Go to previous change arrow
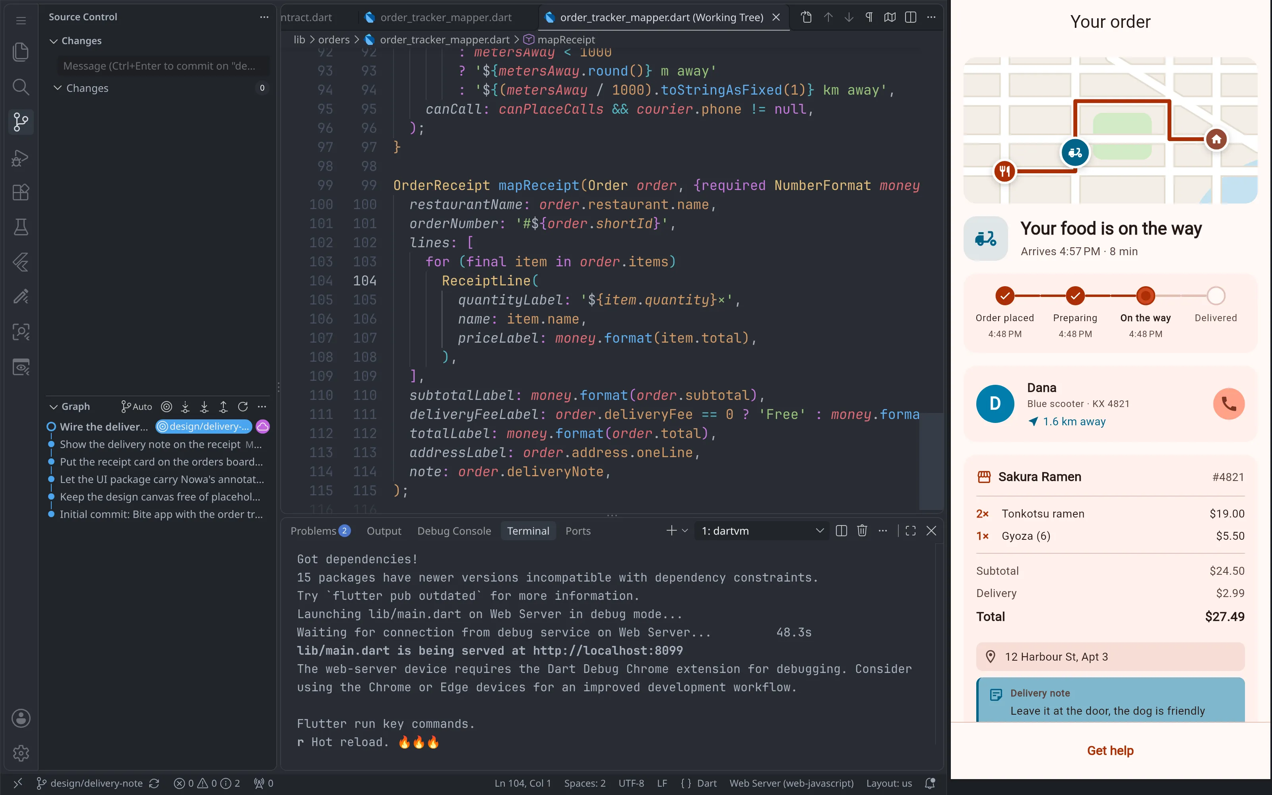The width and height of the screenshot is (1272, 795). pyautogui.click(x=828, y=17)
